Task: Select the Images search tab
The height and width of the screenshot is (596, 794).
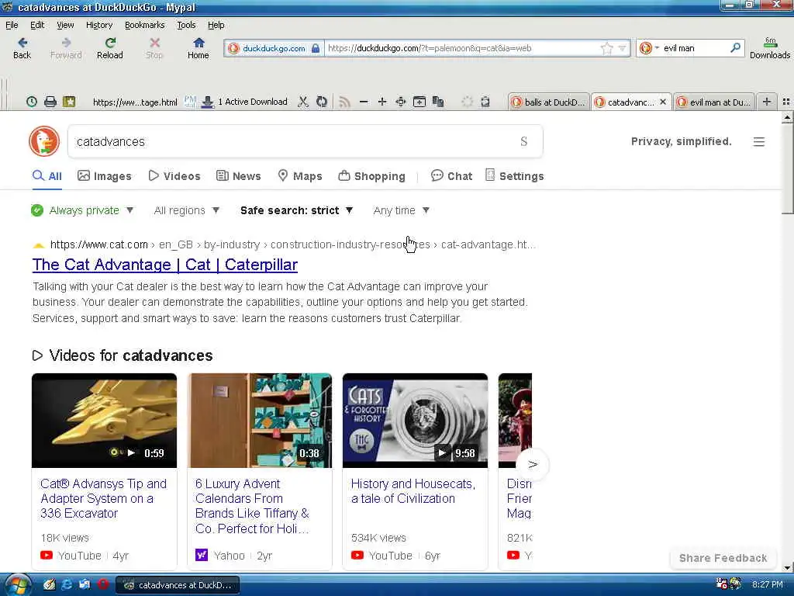Action: pos(105,176)
